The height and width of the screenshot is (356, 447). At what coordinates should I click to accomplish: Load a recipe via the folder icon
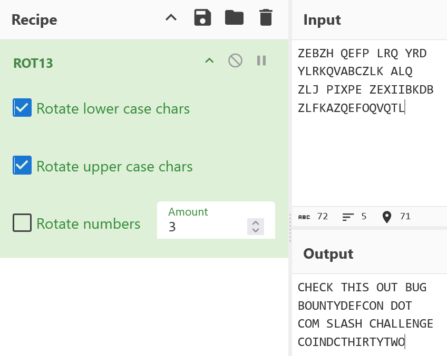(235, 18)
